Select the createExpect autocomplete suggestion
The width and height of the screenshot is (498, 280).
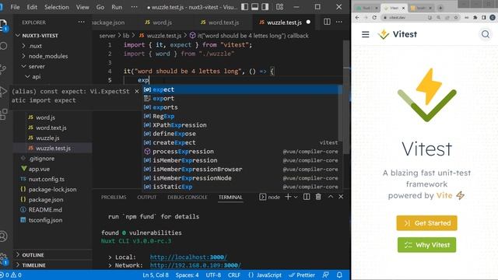pyautogui.click(x=240, y=142)
